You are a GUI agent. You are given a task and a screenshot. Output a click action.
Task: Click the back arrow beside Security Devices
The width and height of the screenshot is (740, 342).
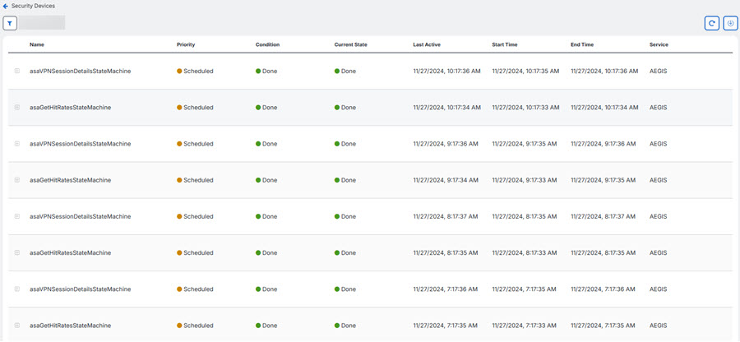(6, 6)
